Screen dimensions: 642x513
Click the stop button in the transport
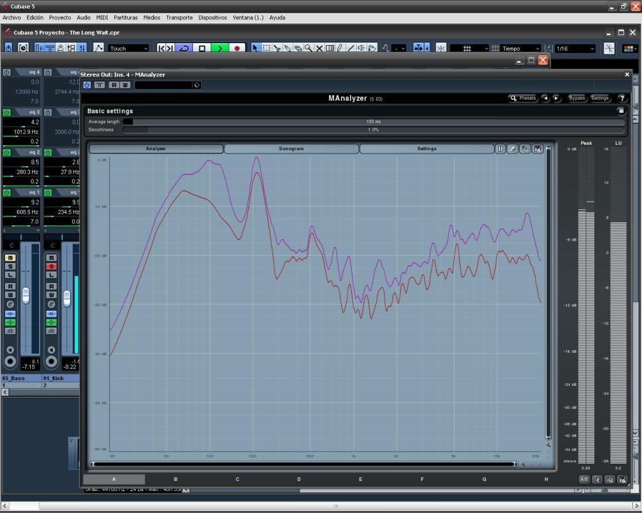pyautogui.click(x=202, y=48)
